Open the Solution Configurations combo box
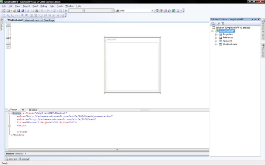 76,11
